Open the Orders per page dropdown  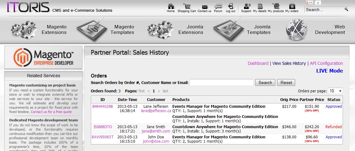[x=335, y=91]
